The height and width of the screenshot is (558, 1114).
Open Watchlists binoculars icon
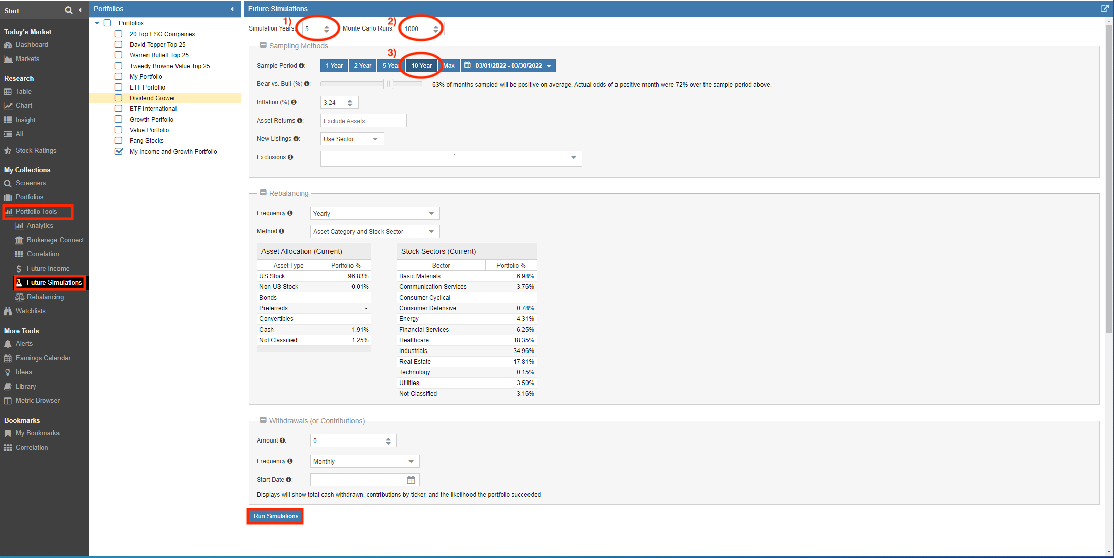tap(8, 311)
